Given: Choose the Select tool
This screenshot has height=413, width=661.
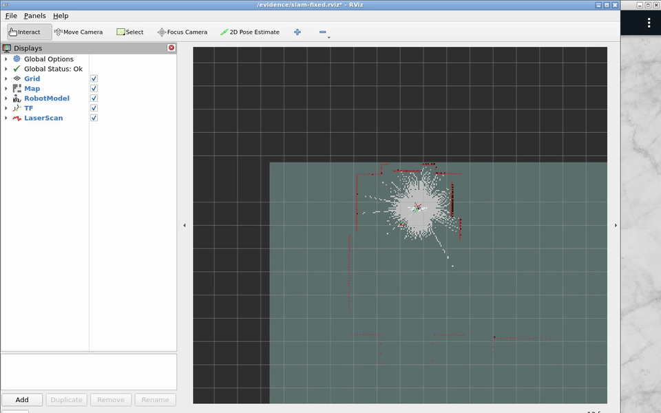Looking at the screenshot, I should point(130,32).
